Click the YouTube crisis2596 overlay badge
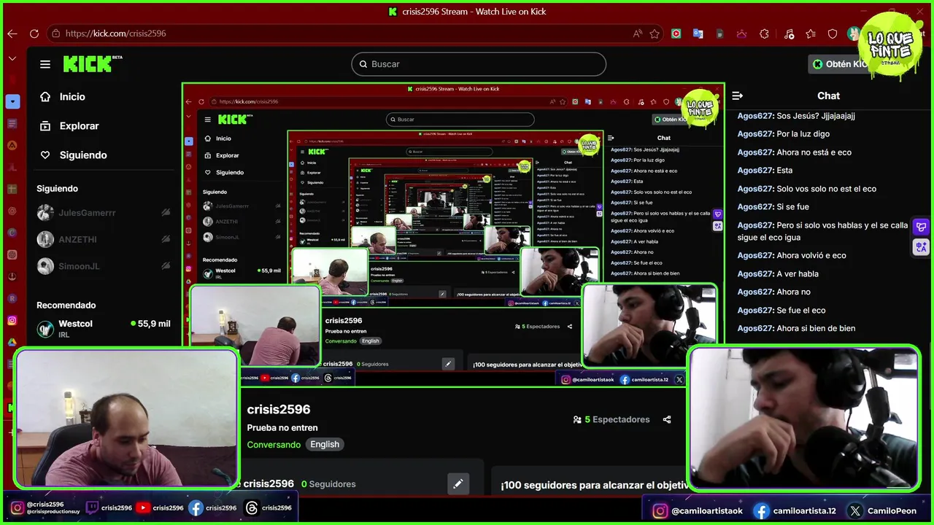This screenshot has height=525, width=934. click(160, 508)
